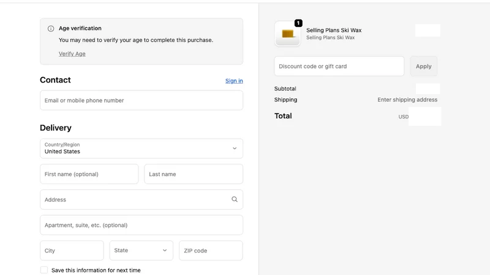This screenshot has width=490, height=275.
Task: Apply the discount code
Action: (x=423, y=66)
